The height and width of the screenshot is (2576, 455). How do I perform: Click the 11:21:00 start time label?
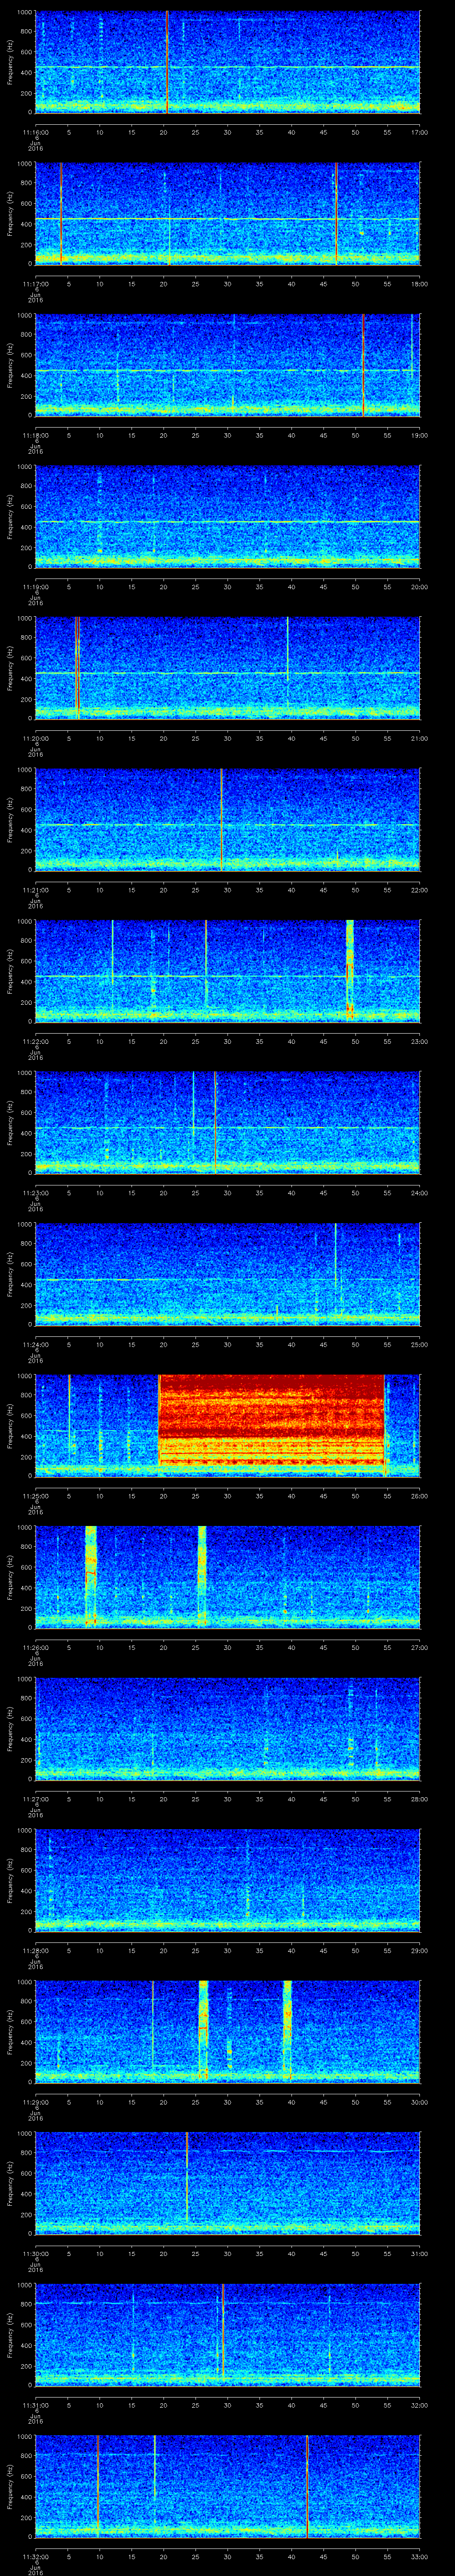[x=35, y=890]
